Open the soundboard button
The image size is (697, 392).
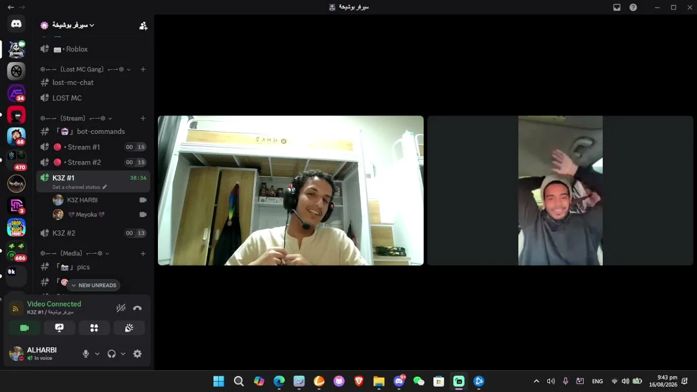click(129, 328)
